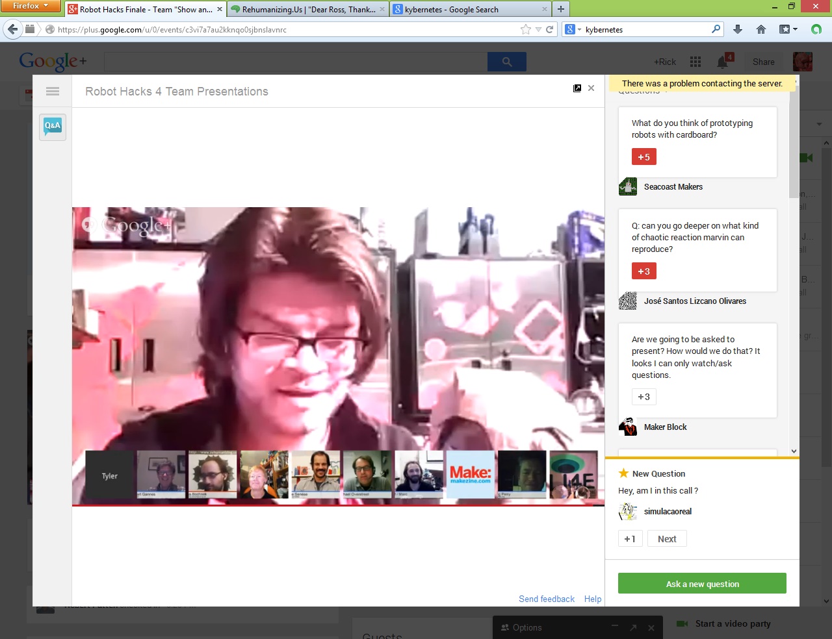Viewport: 832px width, 639px height.
Task: Open the Google+ notifications bell
Action: tap(722, 62)
